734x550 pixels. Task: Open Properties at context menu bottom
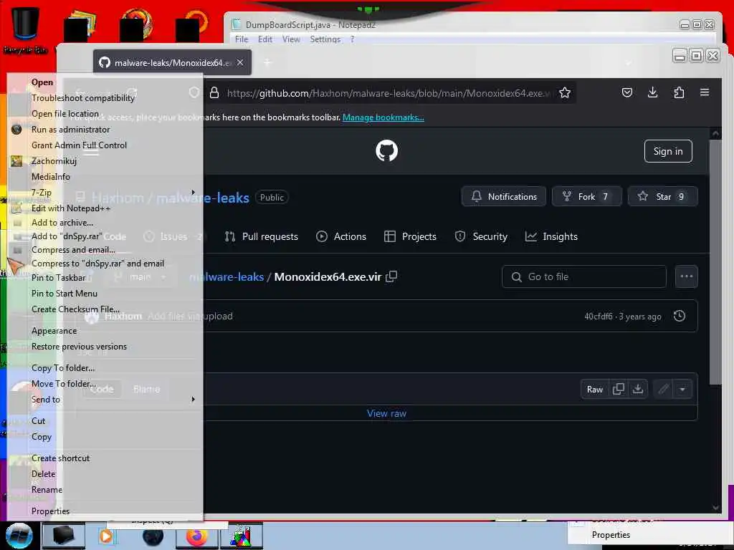pos(105,511)
